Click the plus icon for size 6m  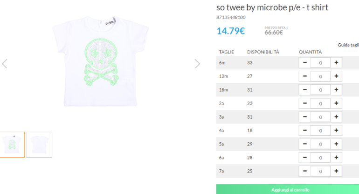[336, 62]
